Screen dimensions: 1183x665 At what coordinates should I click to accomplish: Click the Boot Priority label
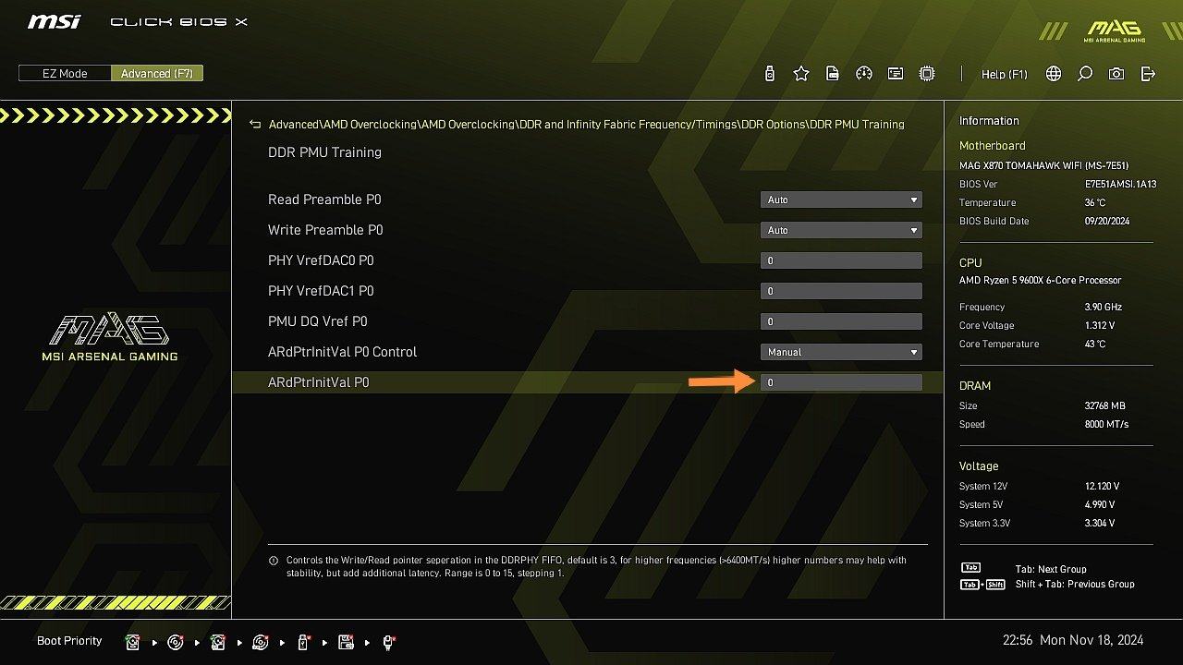coord(69,641)
